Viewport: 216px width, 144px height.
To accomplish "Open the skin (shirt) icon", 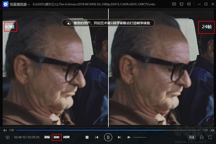I will click(181, 4).
